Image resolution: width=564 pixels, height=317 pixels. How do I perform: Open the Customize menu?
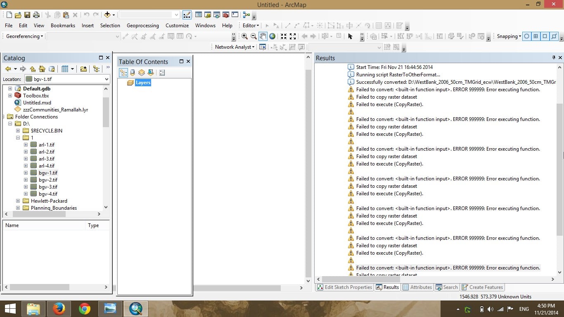click(x=177, y=26)
